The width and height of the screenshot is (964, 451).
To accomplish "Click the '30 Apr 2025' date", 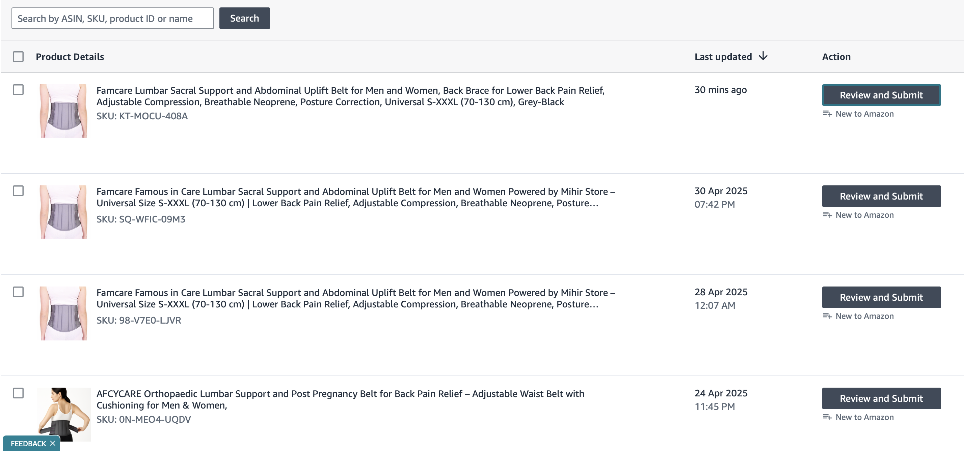I will click(x=721, y=191).
